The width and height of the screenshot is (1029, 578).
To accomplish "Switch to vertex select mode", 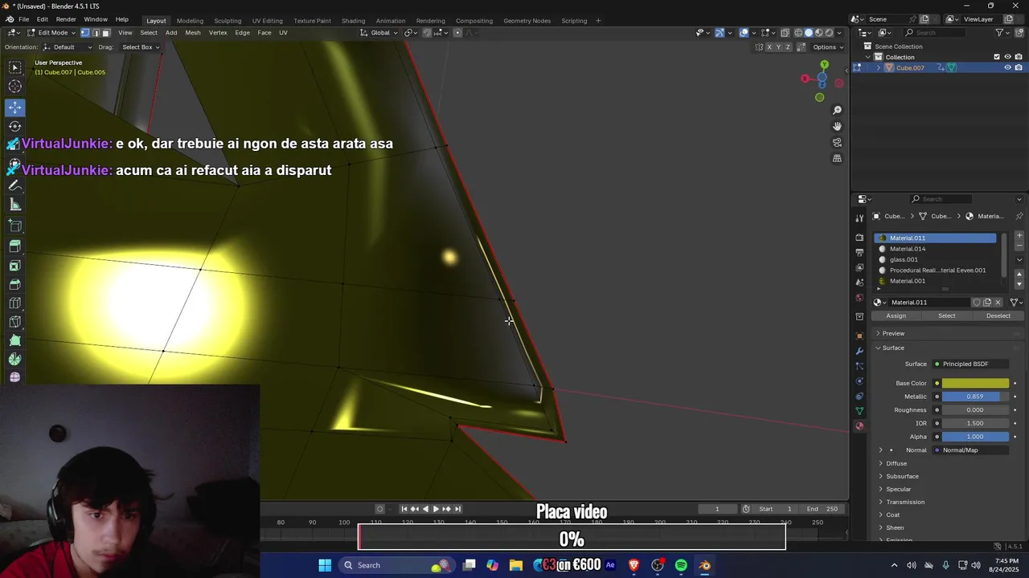I will 84,33.
